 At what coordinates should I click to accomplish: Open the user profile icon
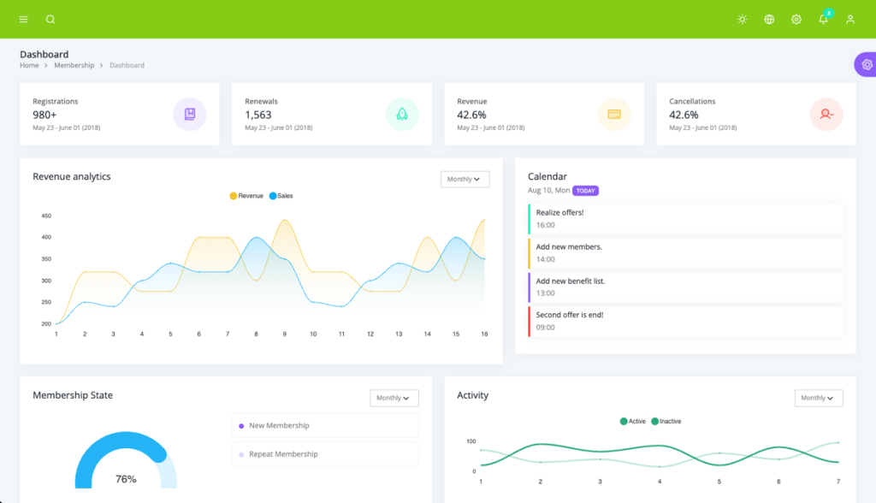(850, 19)
